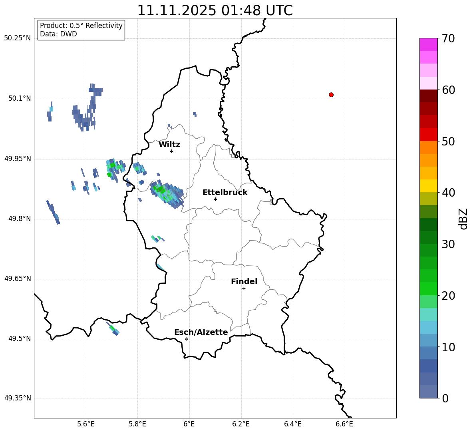This screenshot has width=473, height=432.
Task: Click the large green radar echo west of Ettelbruck
Action: click(167, 194)
